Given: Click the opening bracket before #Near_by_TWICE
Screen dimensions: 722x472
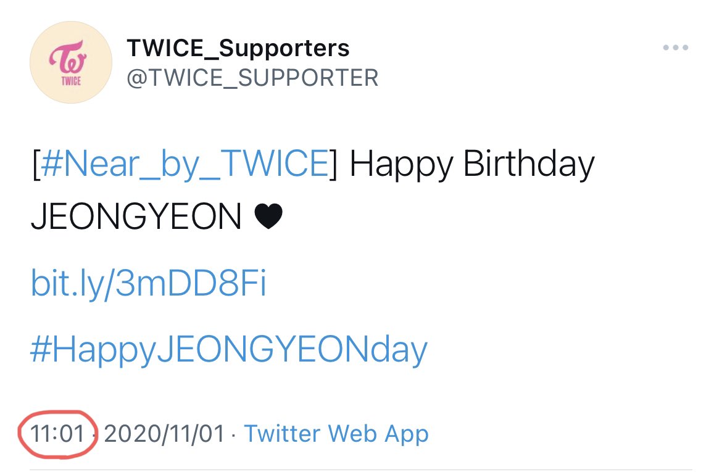Looking at the screenshot, I should click(36, 164).
